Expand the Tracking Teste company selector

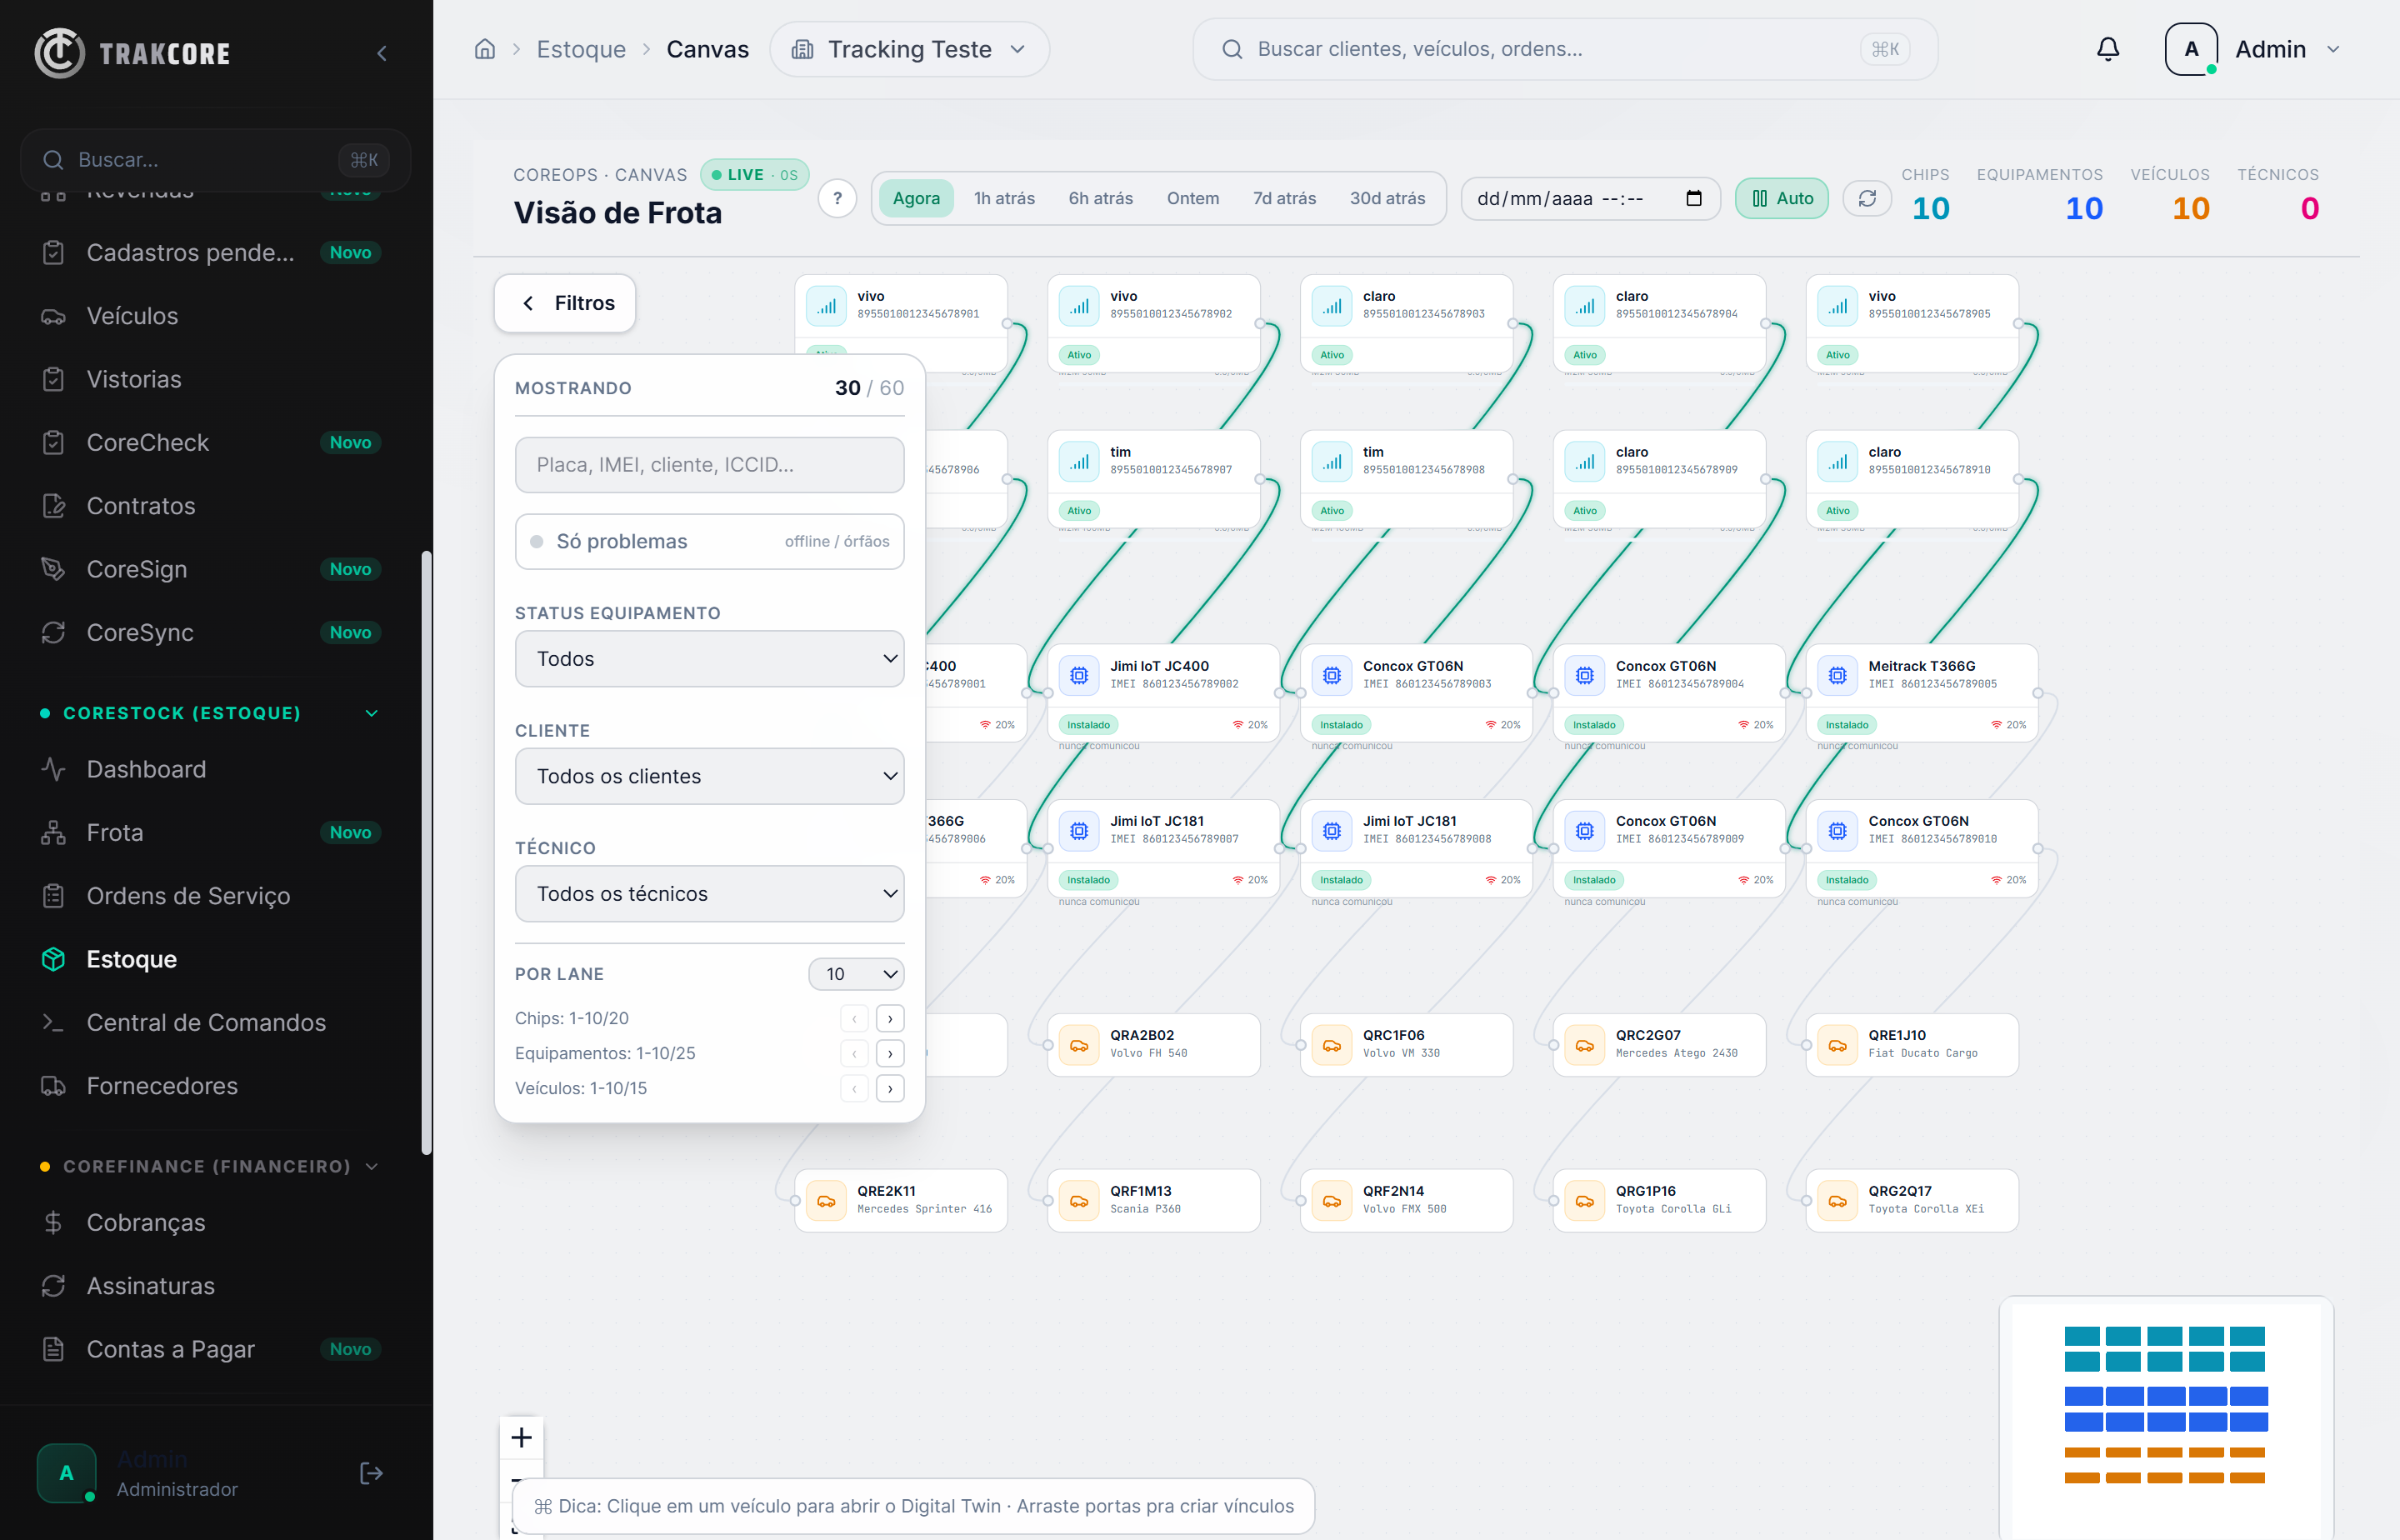coord(908,49)
